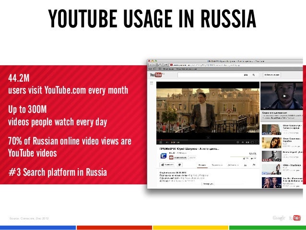
Task: Mute the video via the volume icon
Action: coord(167,142)
